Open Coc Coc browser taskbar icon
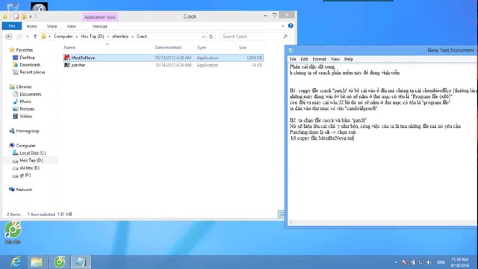478x269 pixels. pyautogui.click(x=59, y=262)
